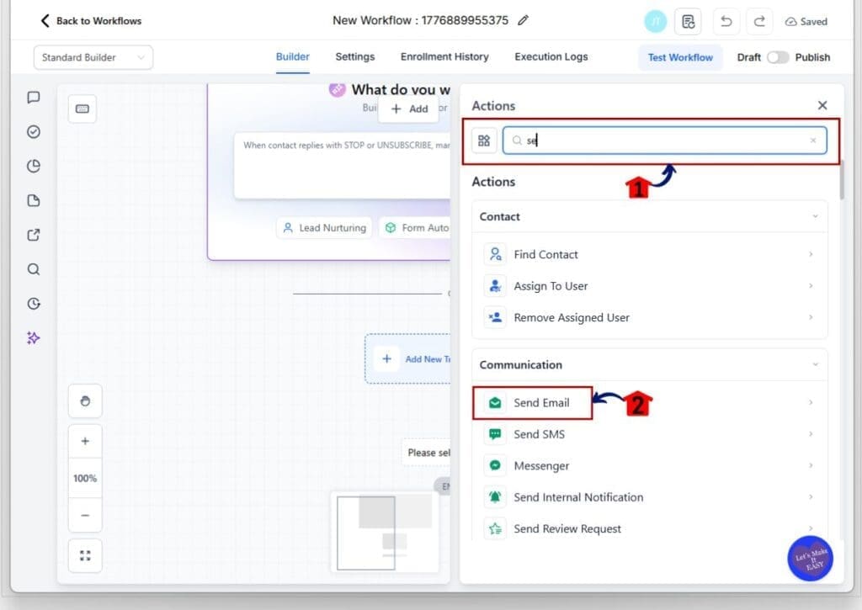Select the hand pan tool
This screenshot has height=610, width=862.
pyautogui.click(x=85, y=401)
